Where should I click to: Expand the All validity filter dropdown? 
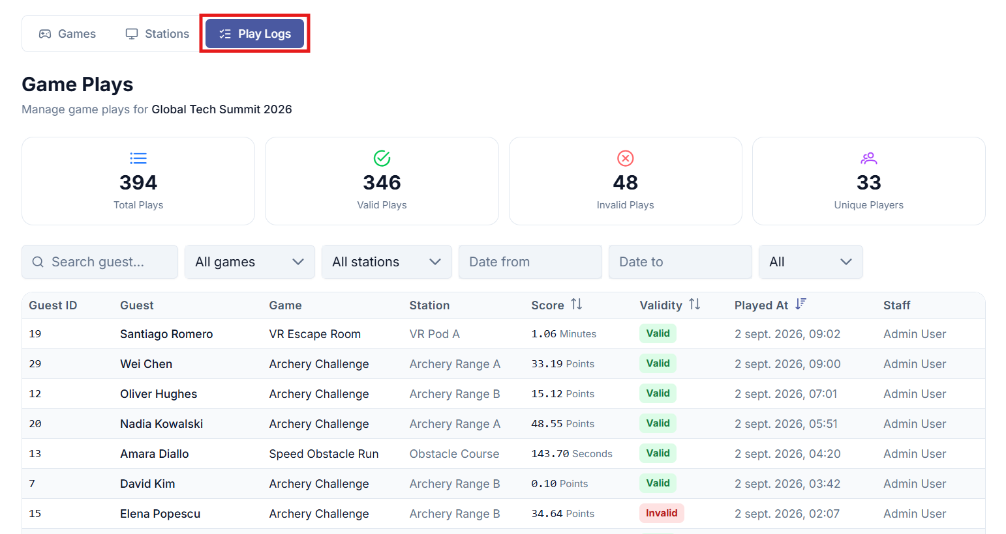[x=811, y=262]
